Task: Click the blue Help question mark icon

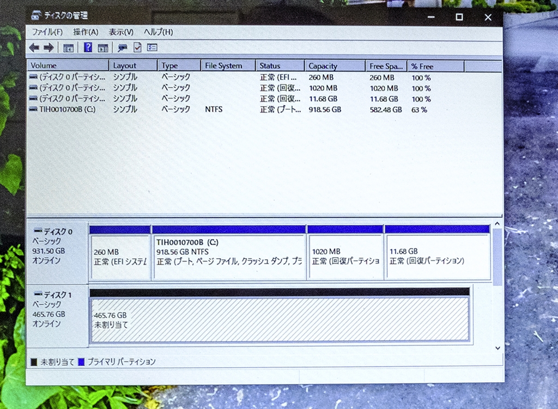Action: click(x=88, y=47)
